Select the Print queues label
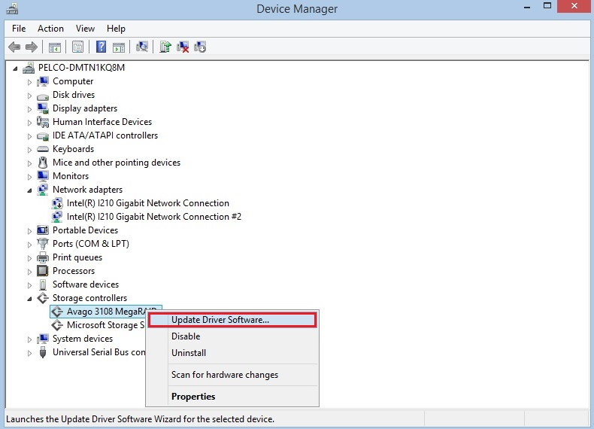This screenshot has height=429, width=594. pyautogui.click(x=77, y=257)
